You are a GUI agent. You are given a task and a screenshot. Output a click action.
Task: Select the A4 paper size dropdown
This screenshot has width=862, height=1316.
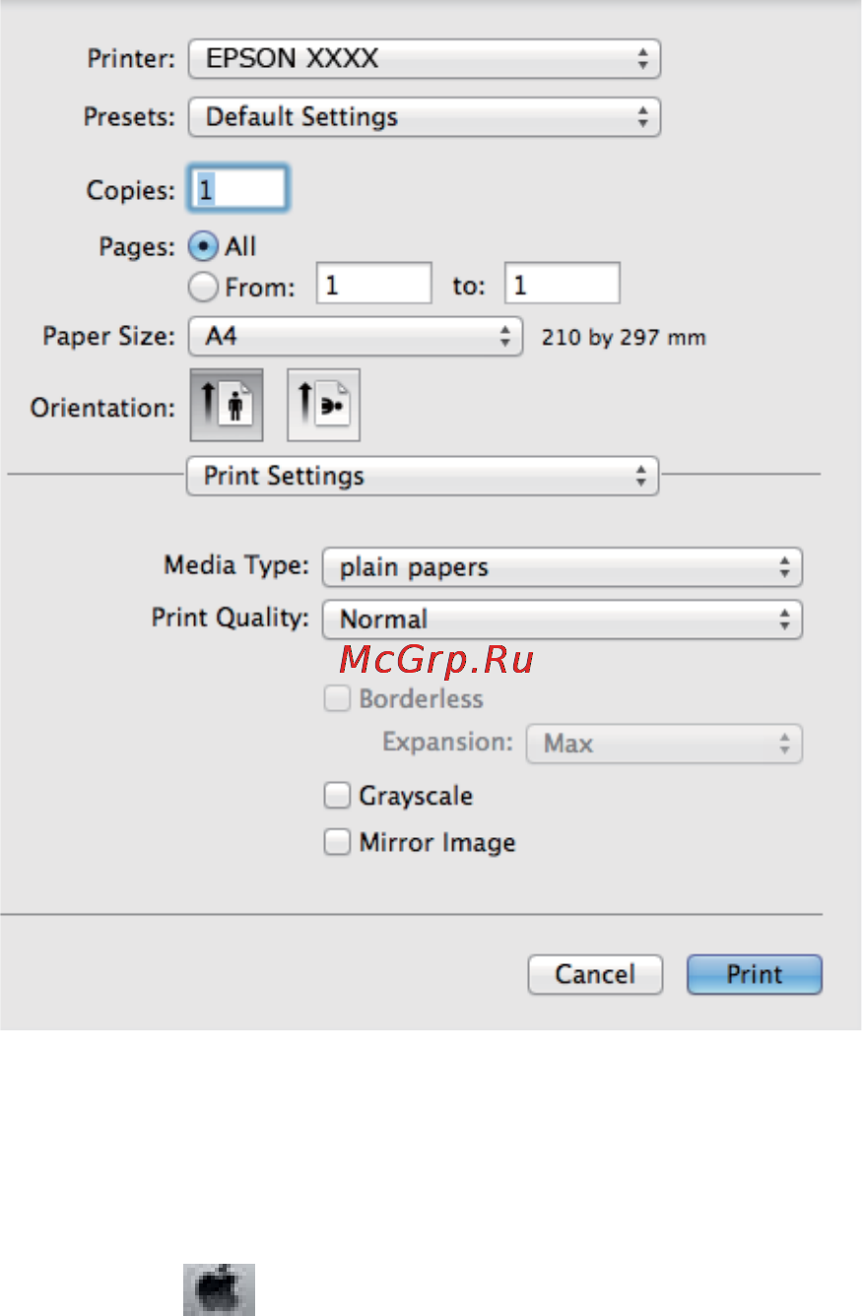[355, 336]
